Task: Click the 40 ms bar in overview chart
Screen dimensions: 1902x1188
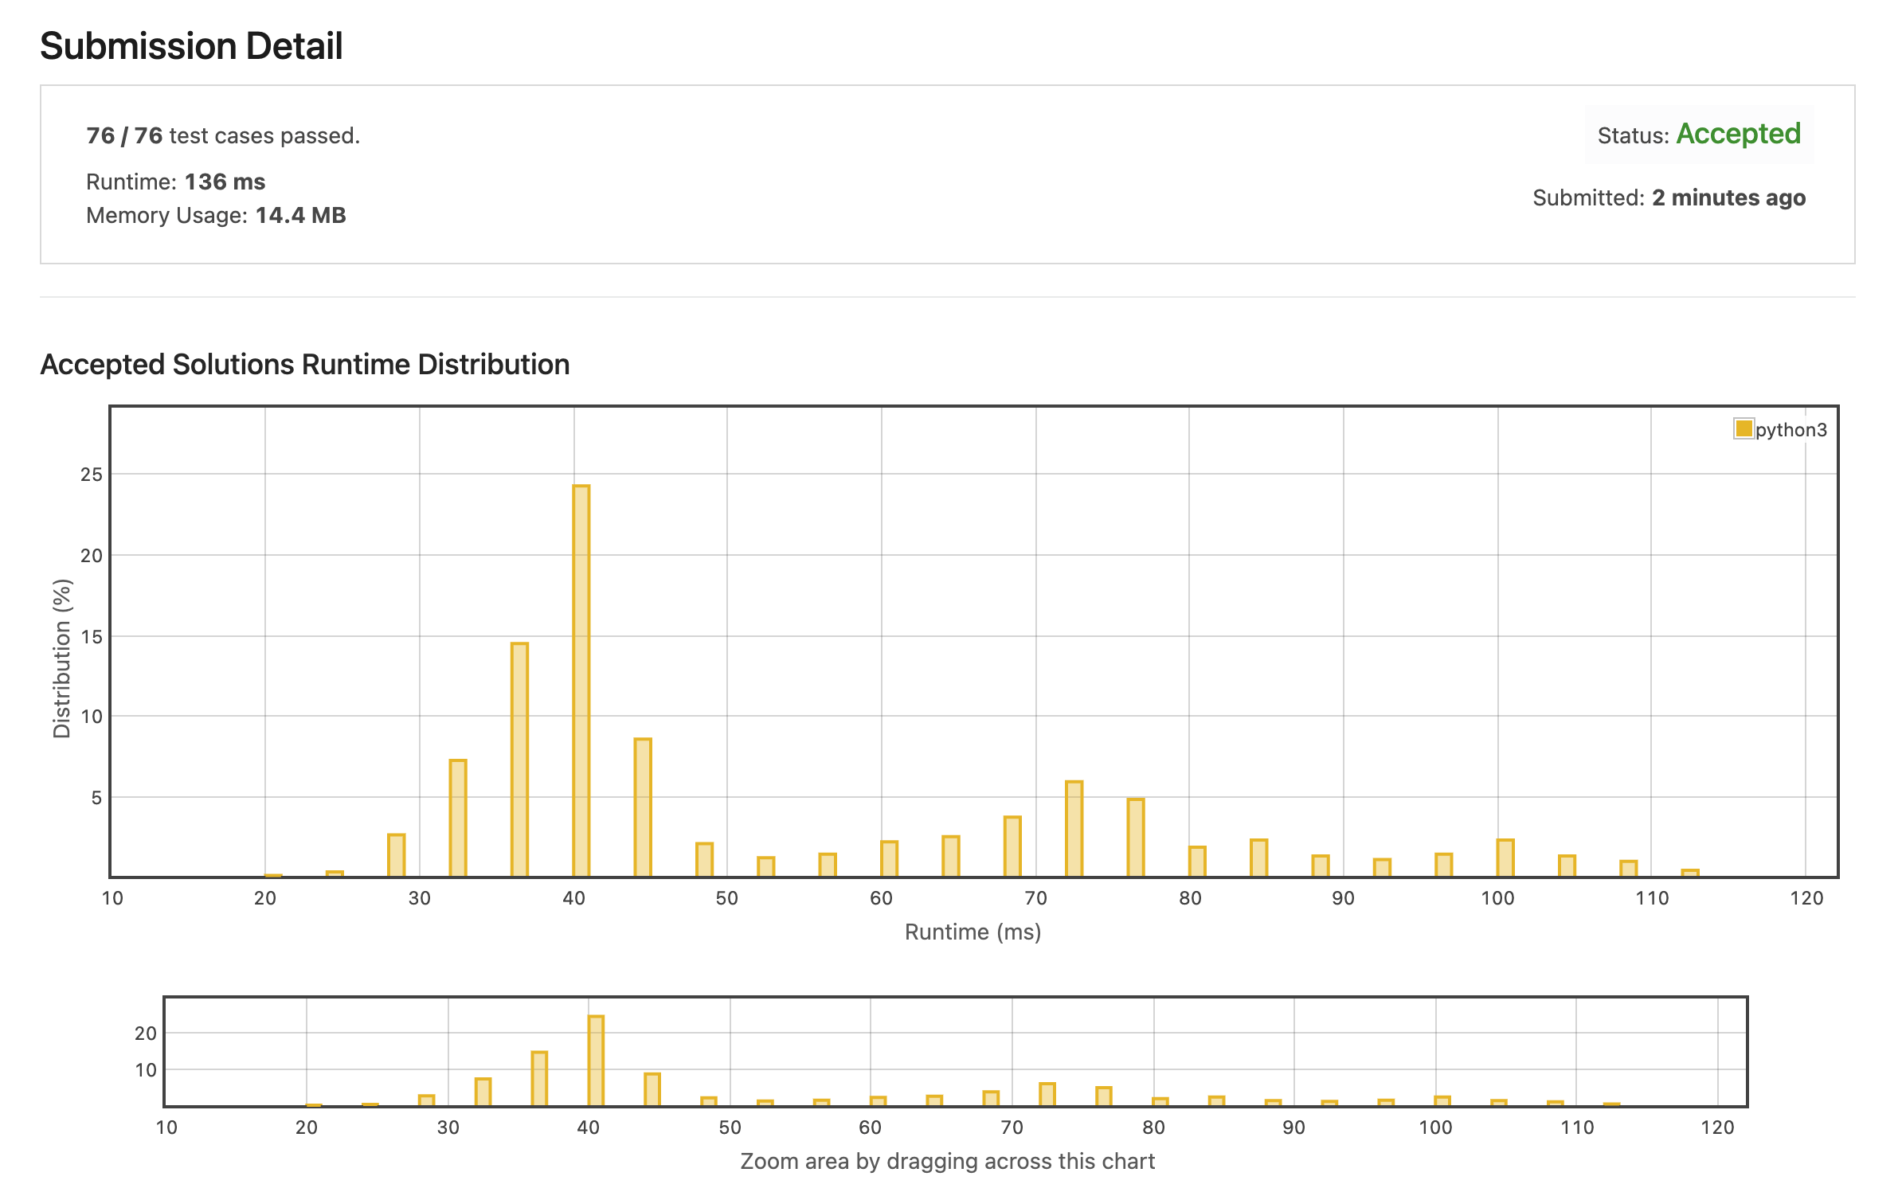Action: coord(596,1060)
